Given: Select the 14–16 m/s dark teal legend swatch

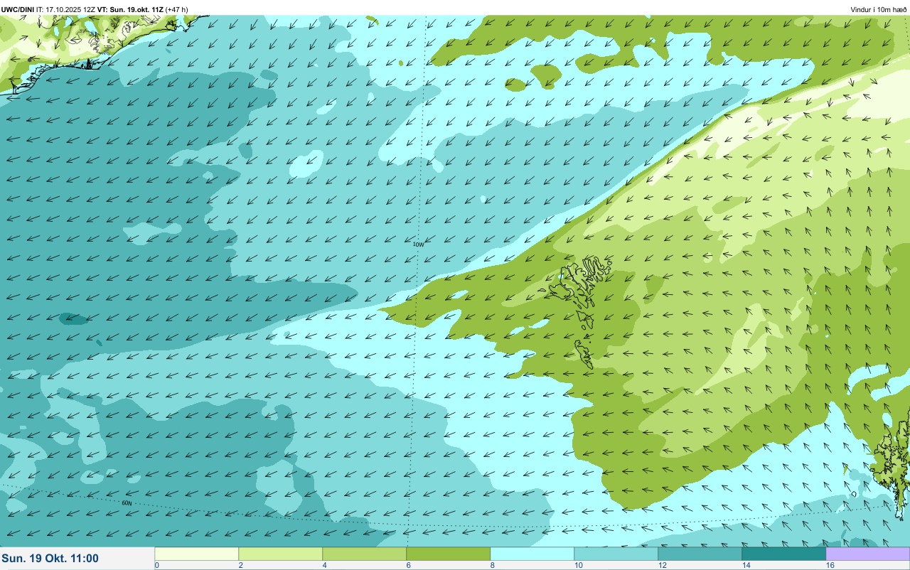Looking at the screenshot, I should [x=783, y=554].
